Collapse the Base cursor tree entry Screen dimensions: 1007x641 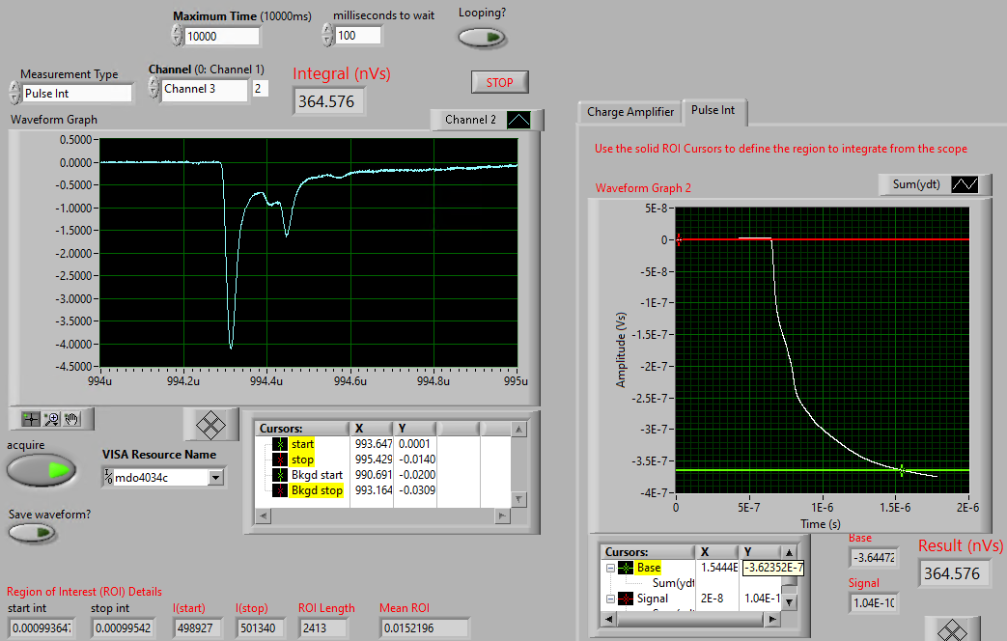point(610,568)
